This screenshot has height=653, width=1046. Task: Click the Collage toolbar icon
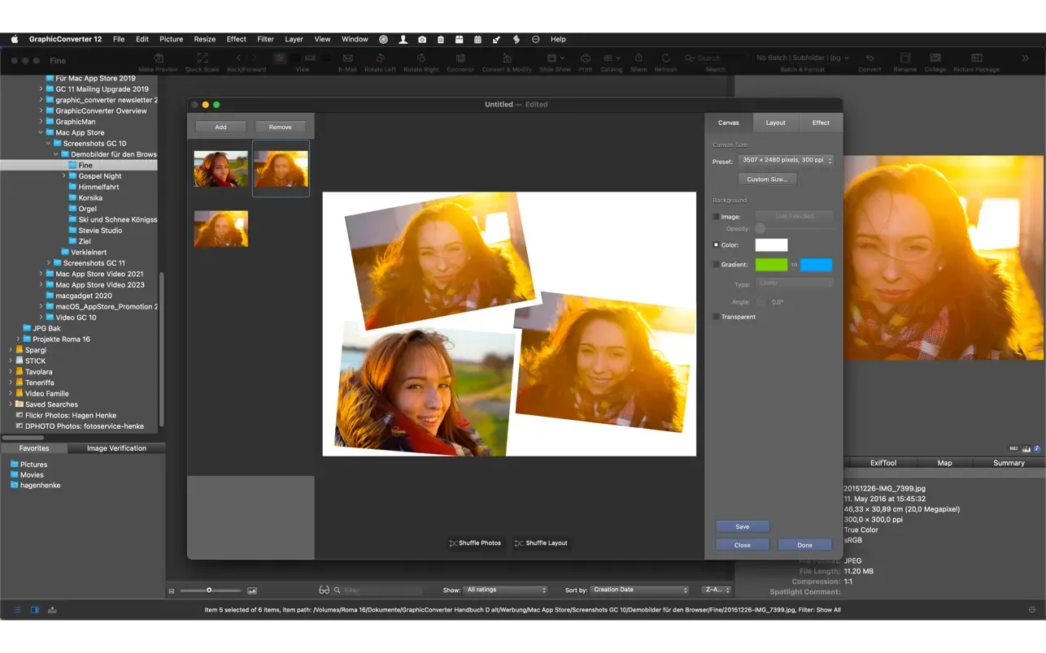click(935, 58)
